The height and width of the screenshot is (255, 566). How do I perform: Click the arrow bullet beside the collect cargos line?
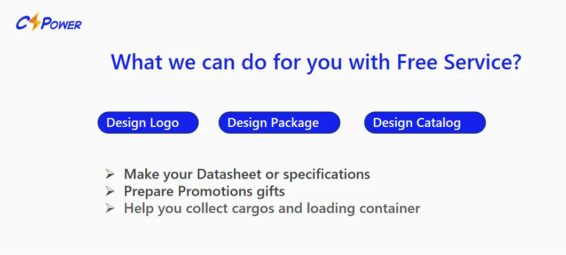click(x=110, y=208)
